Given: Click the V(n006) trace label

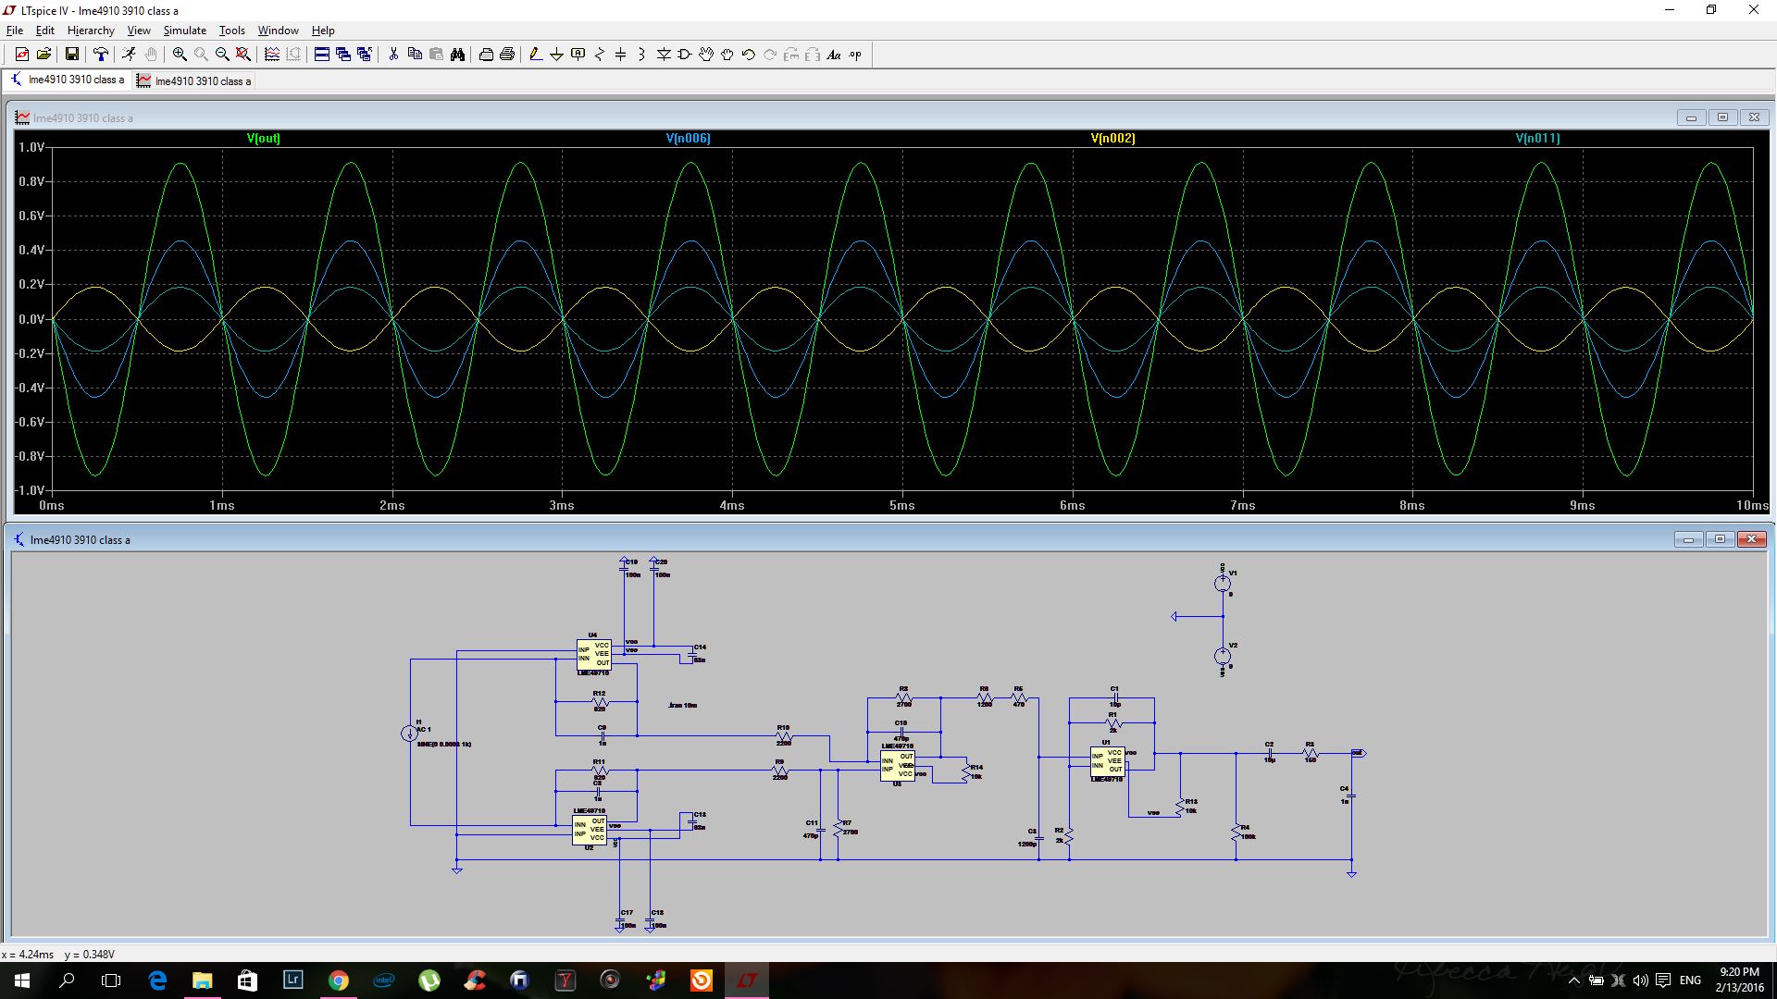Looking at the screenshot, I should click(x=689, y=139).
